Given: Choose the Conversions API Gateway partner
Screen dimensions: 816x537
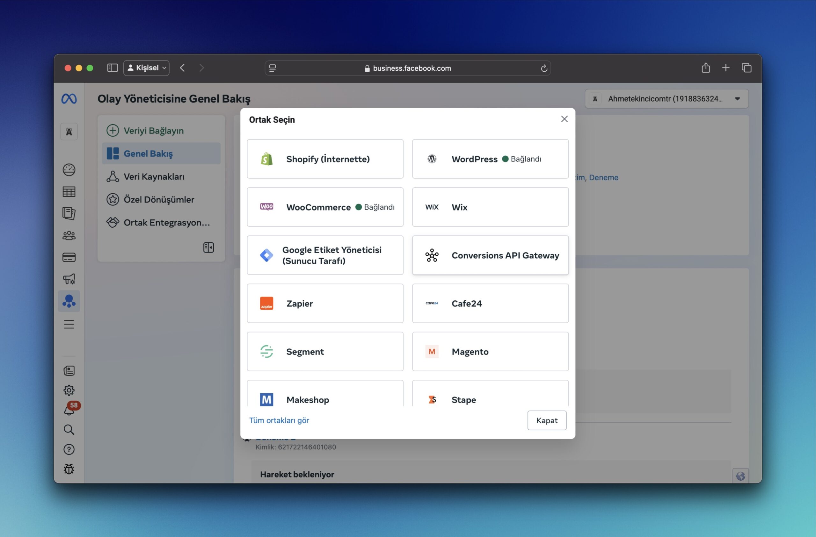Looking at the screenshot, I should tap(490, 255).
